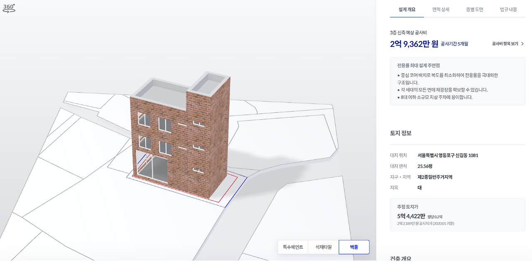Click address 서울특별시 영등포구 신길동 1081
532x262 pixels.
click(x=448, y=155)
